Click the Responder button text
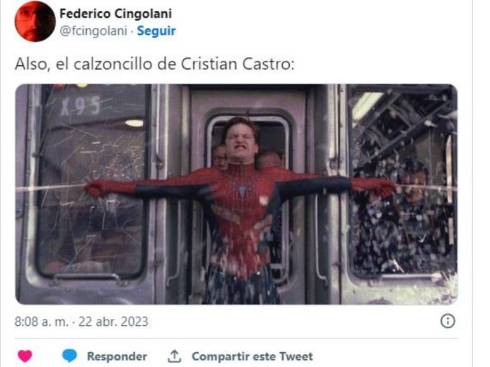Viewport: 490px width, 367px height. pyautogui.click(x=117, y=356)
